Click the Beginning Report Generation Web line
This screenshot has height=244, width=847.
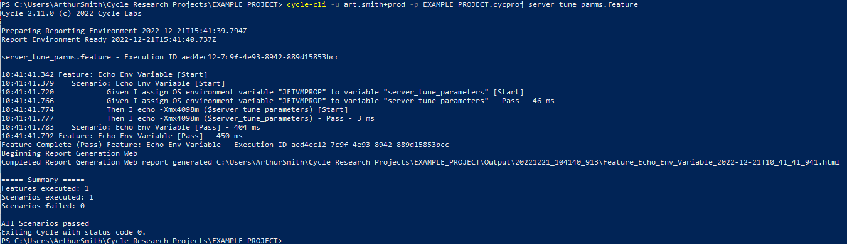click(x=69, y=153)
